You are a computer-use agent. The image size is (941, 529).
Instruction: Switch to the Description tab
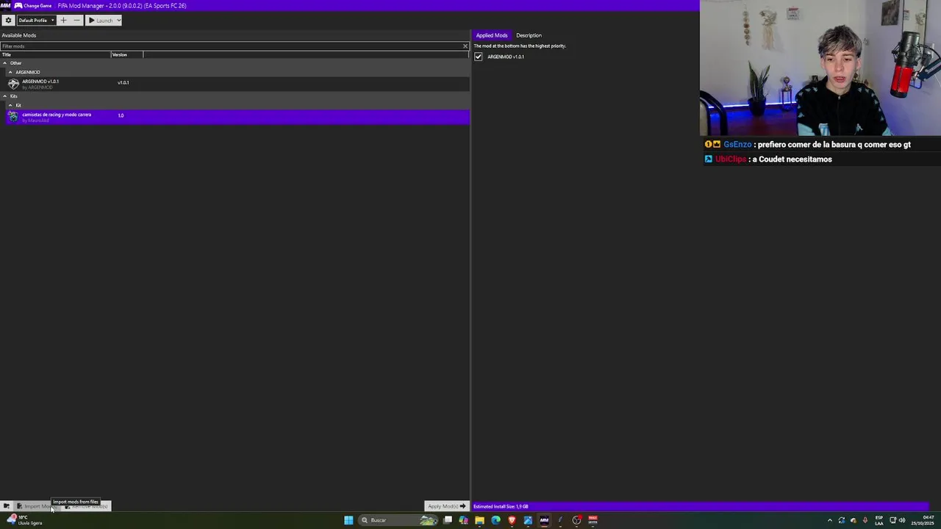[x=529, y=35]
